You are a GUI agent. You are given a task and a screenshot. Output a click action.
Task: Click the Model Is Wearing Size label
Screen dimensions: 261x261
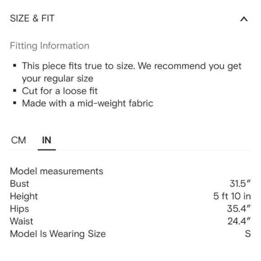click(58, 234)
